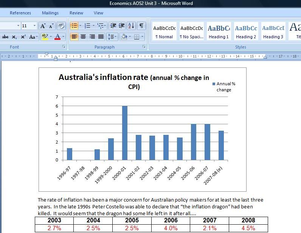The image size is (301, 233).
Task: Click the red font color swatch
Action: (57, 37)
